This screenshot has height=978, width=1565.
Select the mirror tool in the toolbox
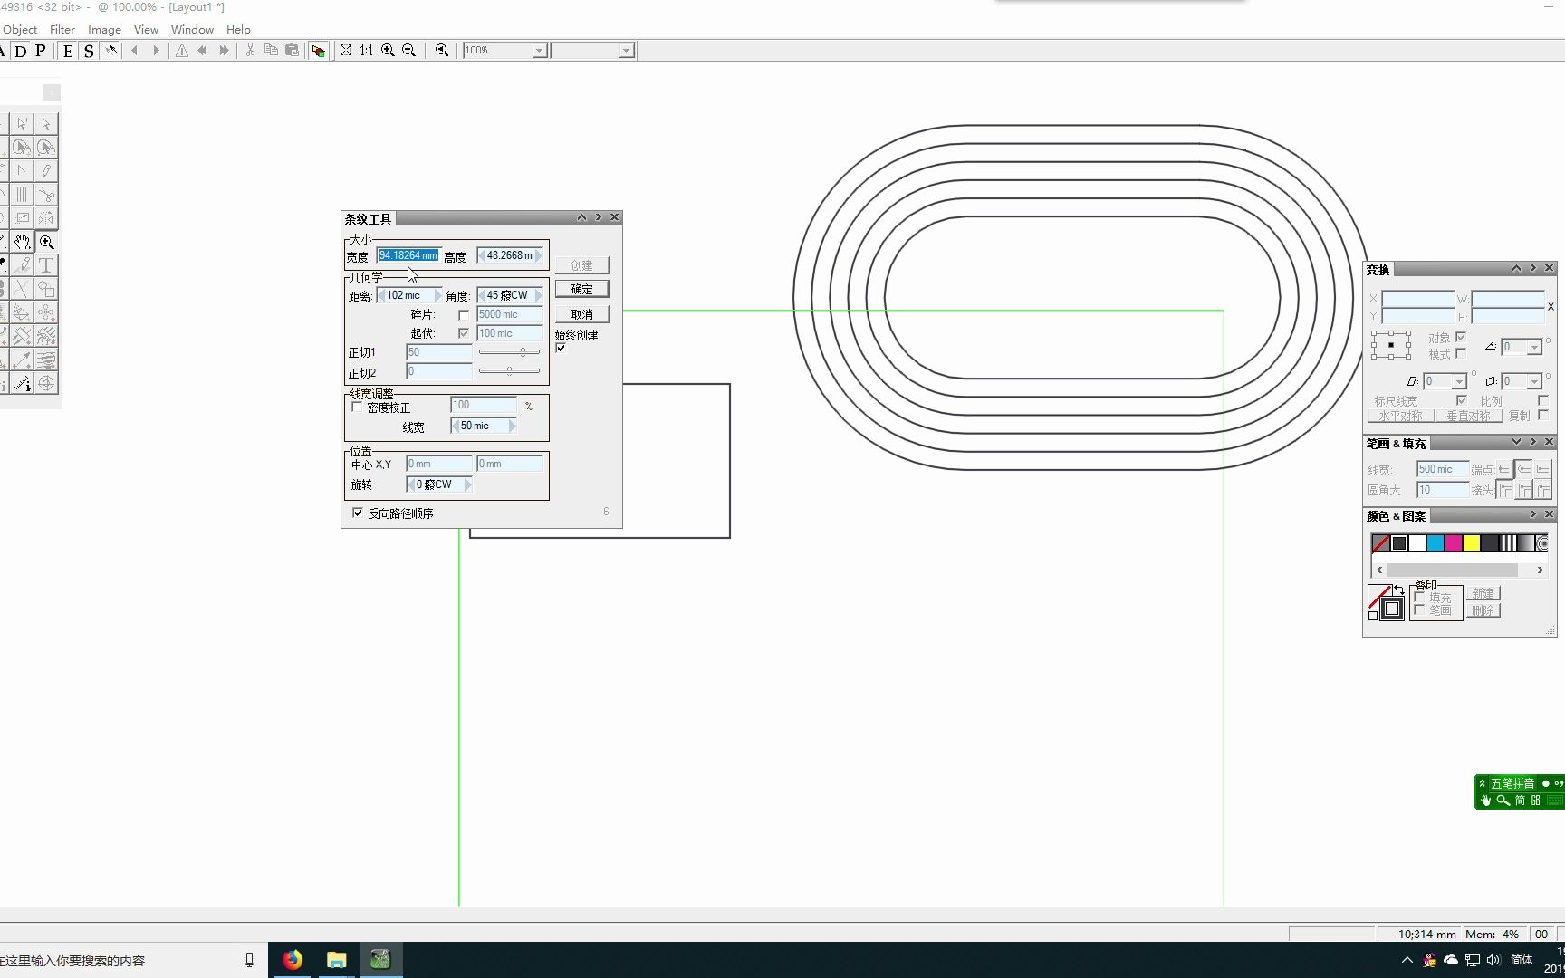click(46, 218)
